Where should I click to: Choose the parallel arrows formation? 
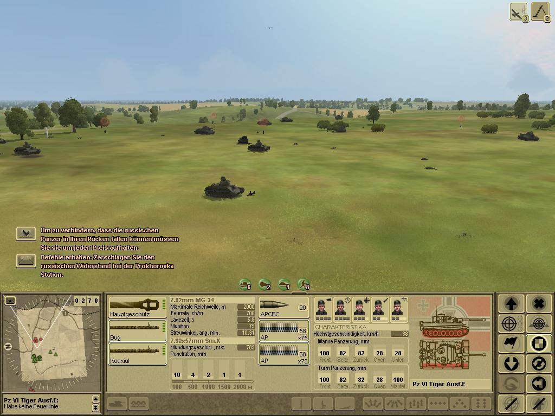(416, 404)
